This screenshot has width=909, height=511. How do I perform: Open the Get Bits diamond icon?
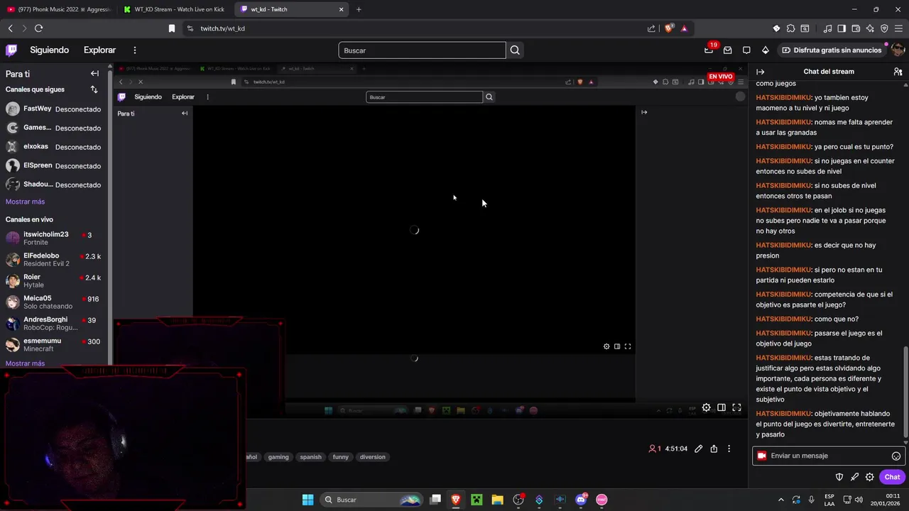click(x=765, y=50)
